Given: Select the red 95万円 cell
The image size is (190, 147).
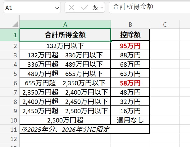Looking at the screenshot, I should [130, 46].
